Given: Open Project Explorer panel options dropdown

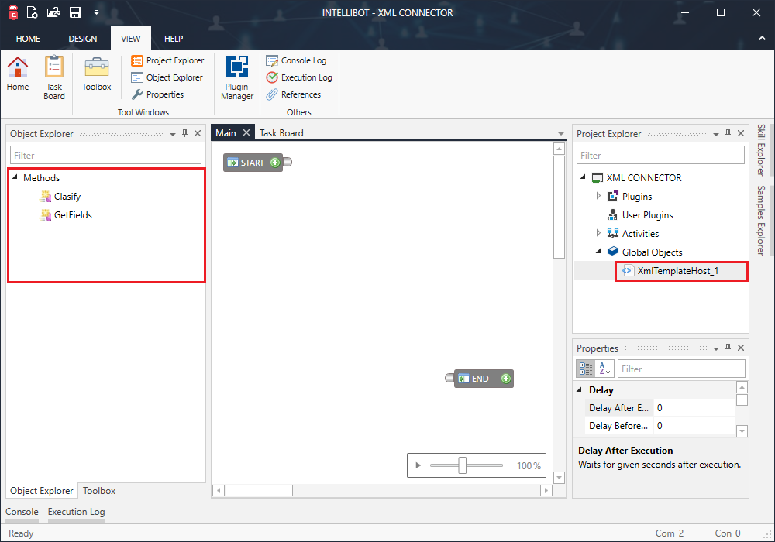Looking at the screenshot, I should tap(715, 134).
